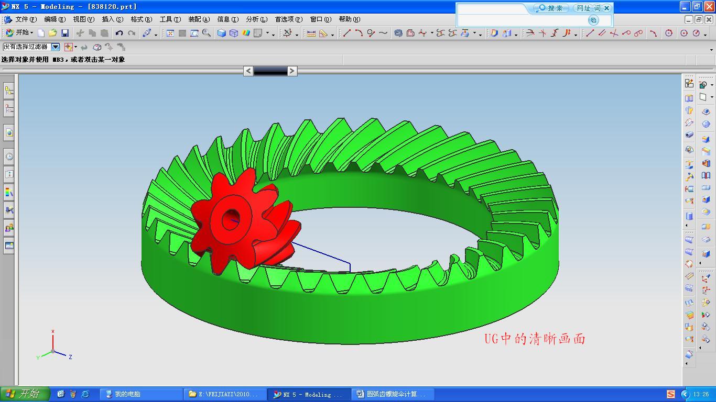Screen dimensions: 716x402
Task: Switch to wireframe cube display icon
Action: pyautogui.click(x=234, y=33)
